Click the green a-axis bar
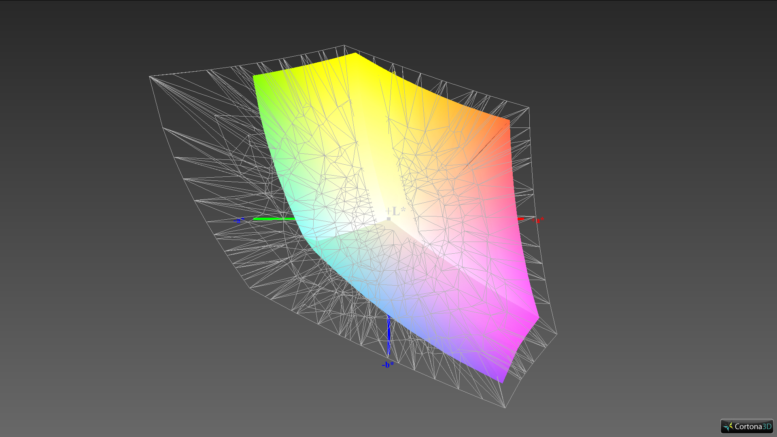 tap(274, 219)
